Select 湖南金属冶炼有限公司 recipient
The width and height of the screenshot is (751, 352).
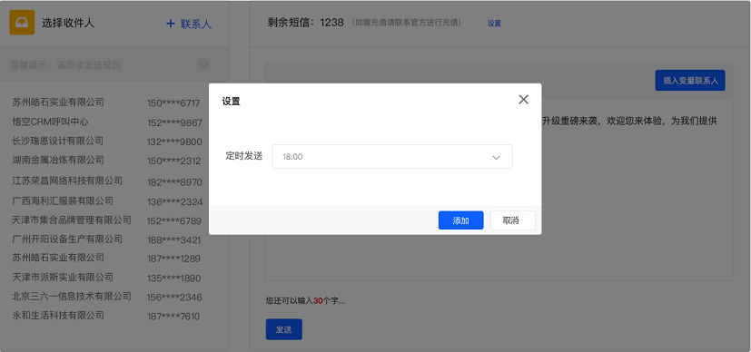(58, 160)
